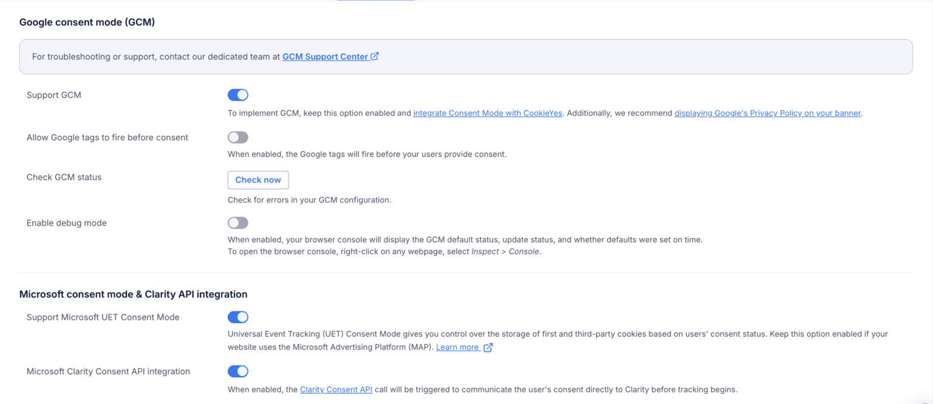The height and width of the screenshot is (404, 933).
Task: Click the Support Microsoft UET Consent Mode label
Action: tap(103, 317)
